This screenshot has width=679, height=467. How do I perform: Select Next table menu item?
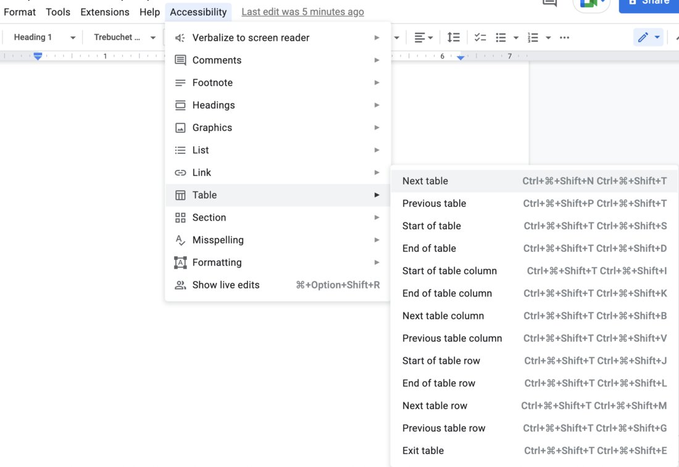click(x=534, y=181)
